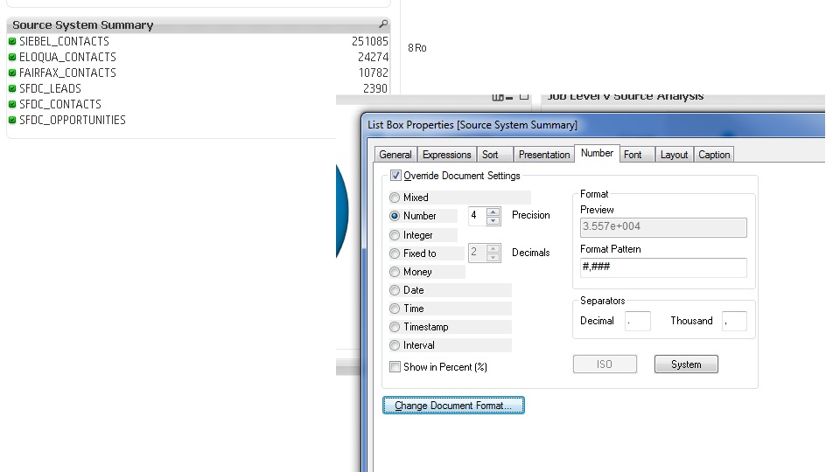The height and width of the screenshot is (472, 840).
Task: Select SFDC_CONTACTS in the list box
Action: 60,104
